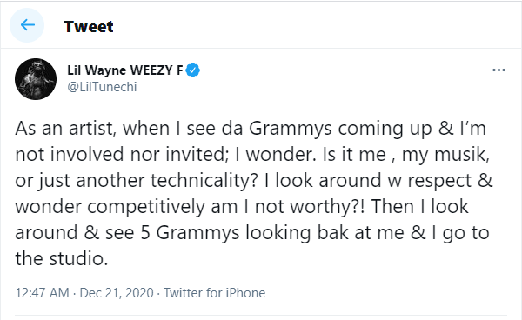Go back using the blue arrow

point(27,25)
